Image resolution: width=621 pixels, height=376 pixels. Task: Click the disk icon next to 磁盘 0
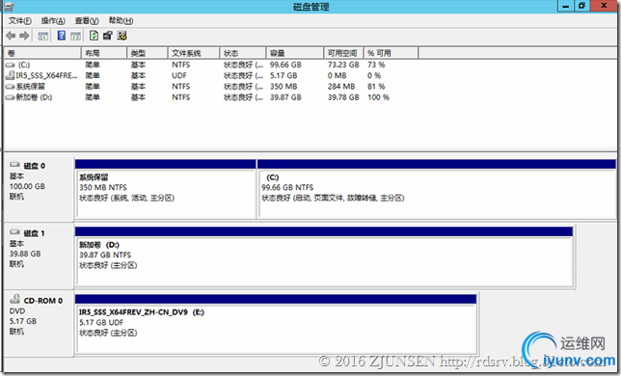15,165
